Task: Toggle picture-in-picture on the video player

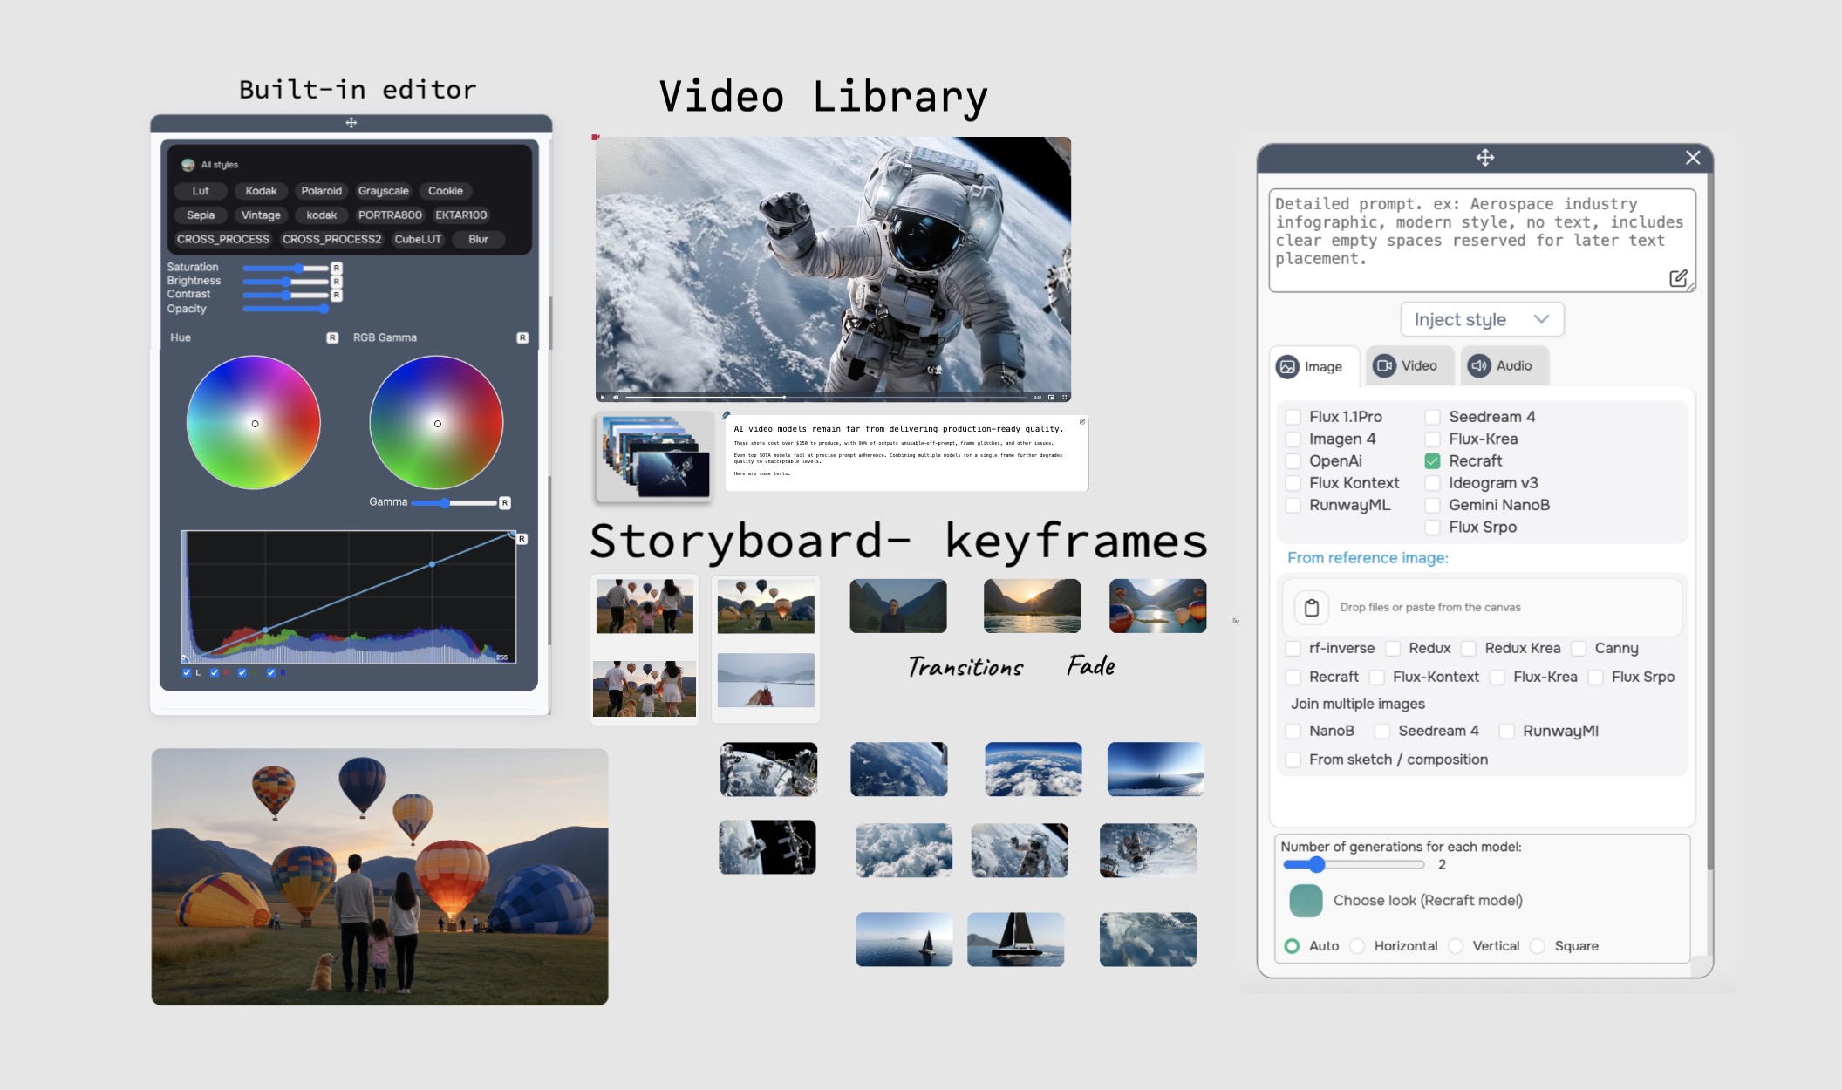Action: (1051, 397)
